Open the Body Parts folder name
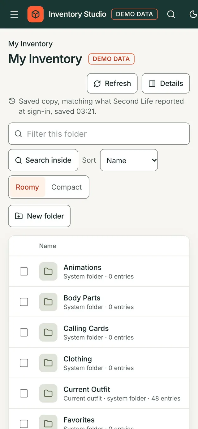 [x=82, y=298]
